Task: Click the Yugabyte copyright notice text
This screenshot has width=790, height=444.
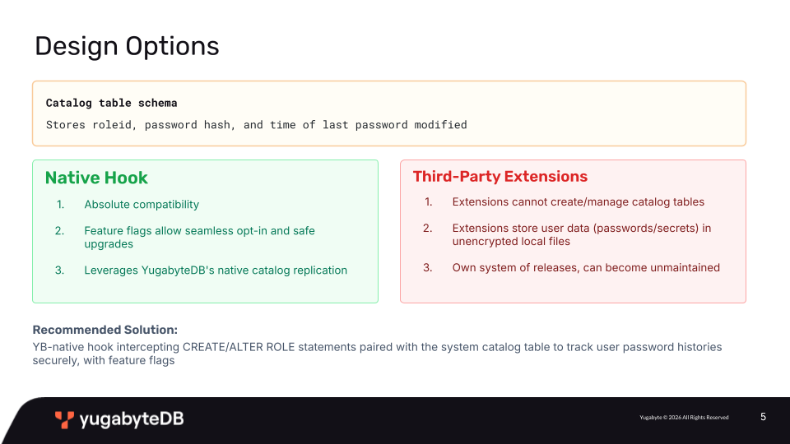Action: [684, 418]
